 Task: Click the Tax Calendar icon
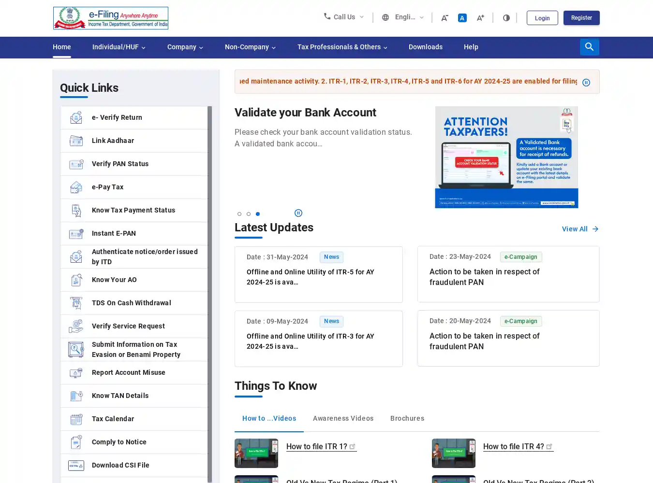pyautogui.click(x=76, y=419)
